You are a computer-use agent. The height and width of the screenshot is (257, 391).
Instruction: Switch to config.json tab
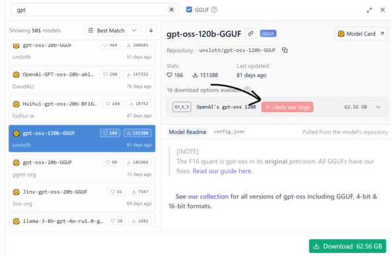coord(229,132)
